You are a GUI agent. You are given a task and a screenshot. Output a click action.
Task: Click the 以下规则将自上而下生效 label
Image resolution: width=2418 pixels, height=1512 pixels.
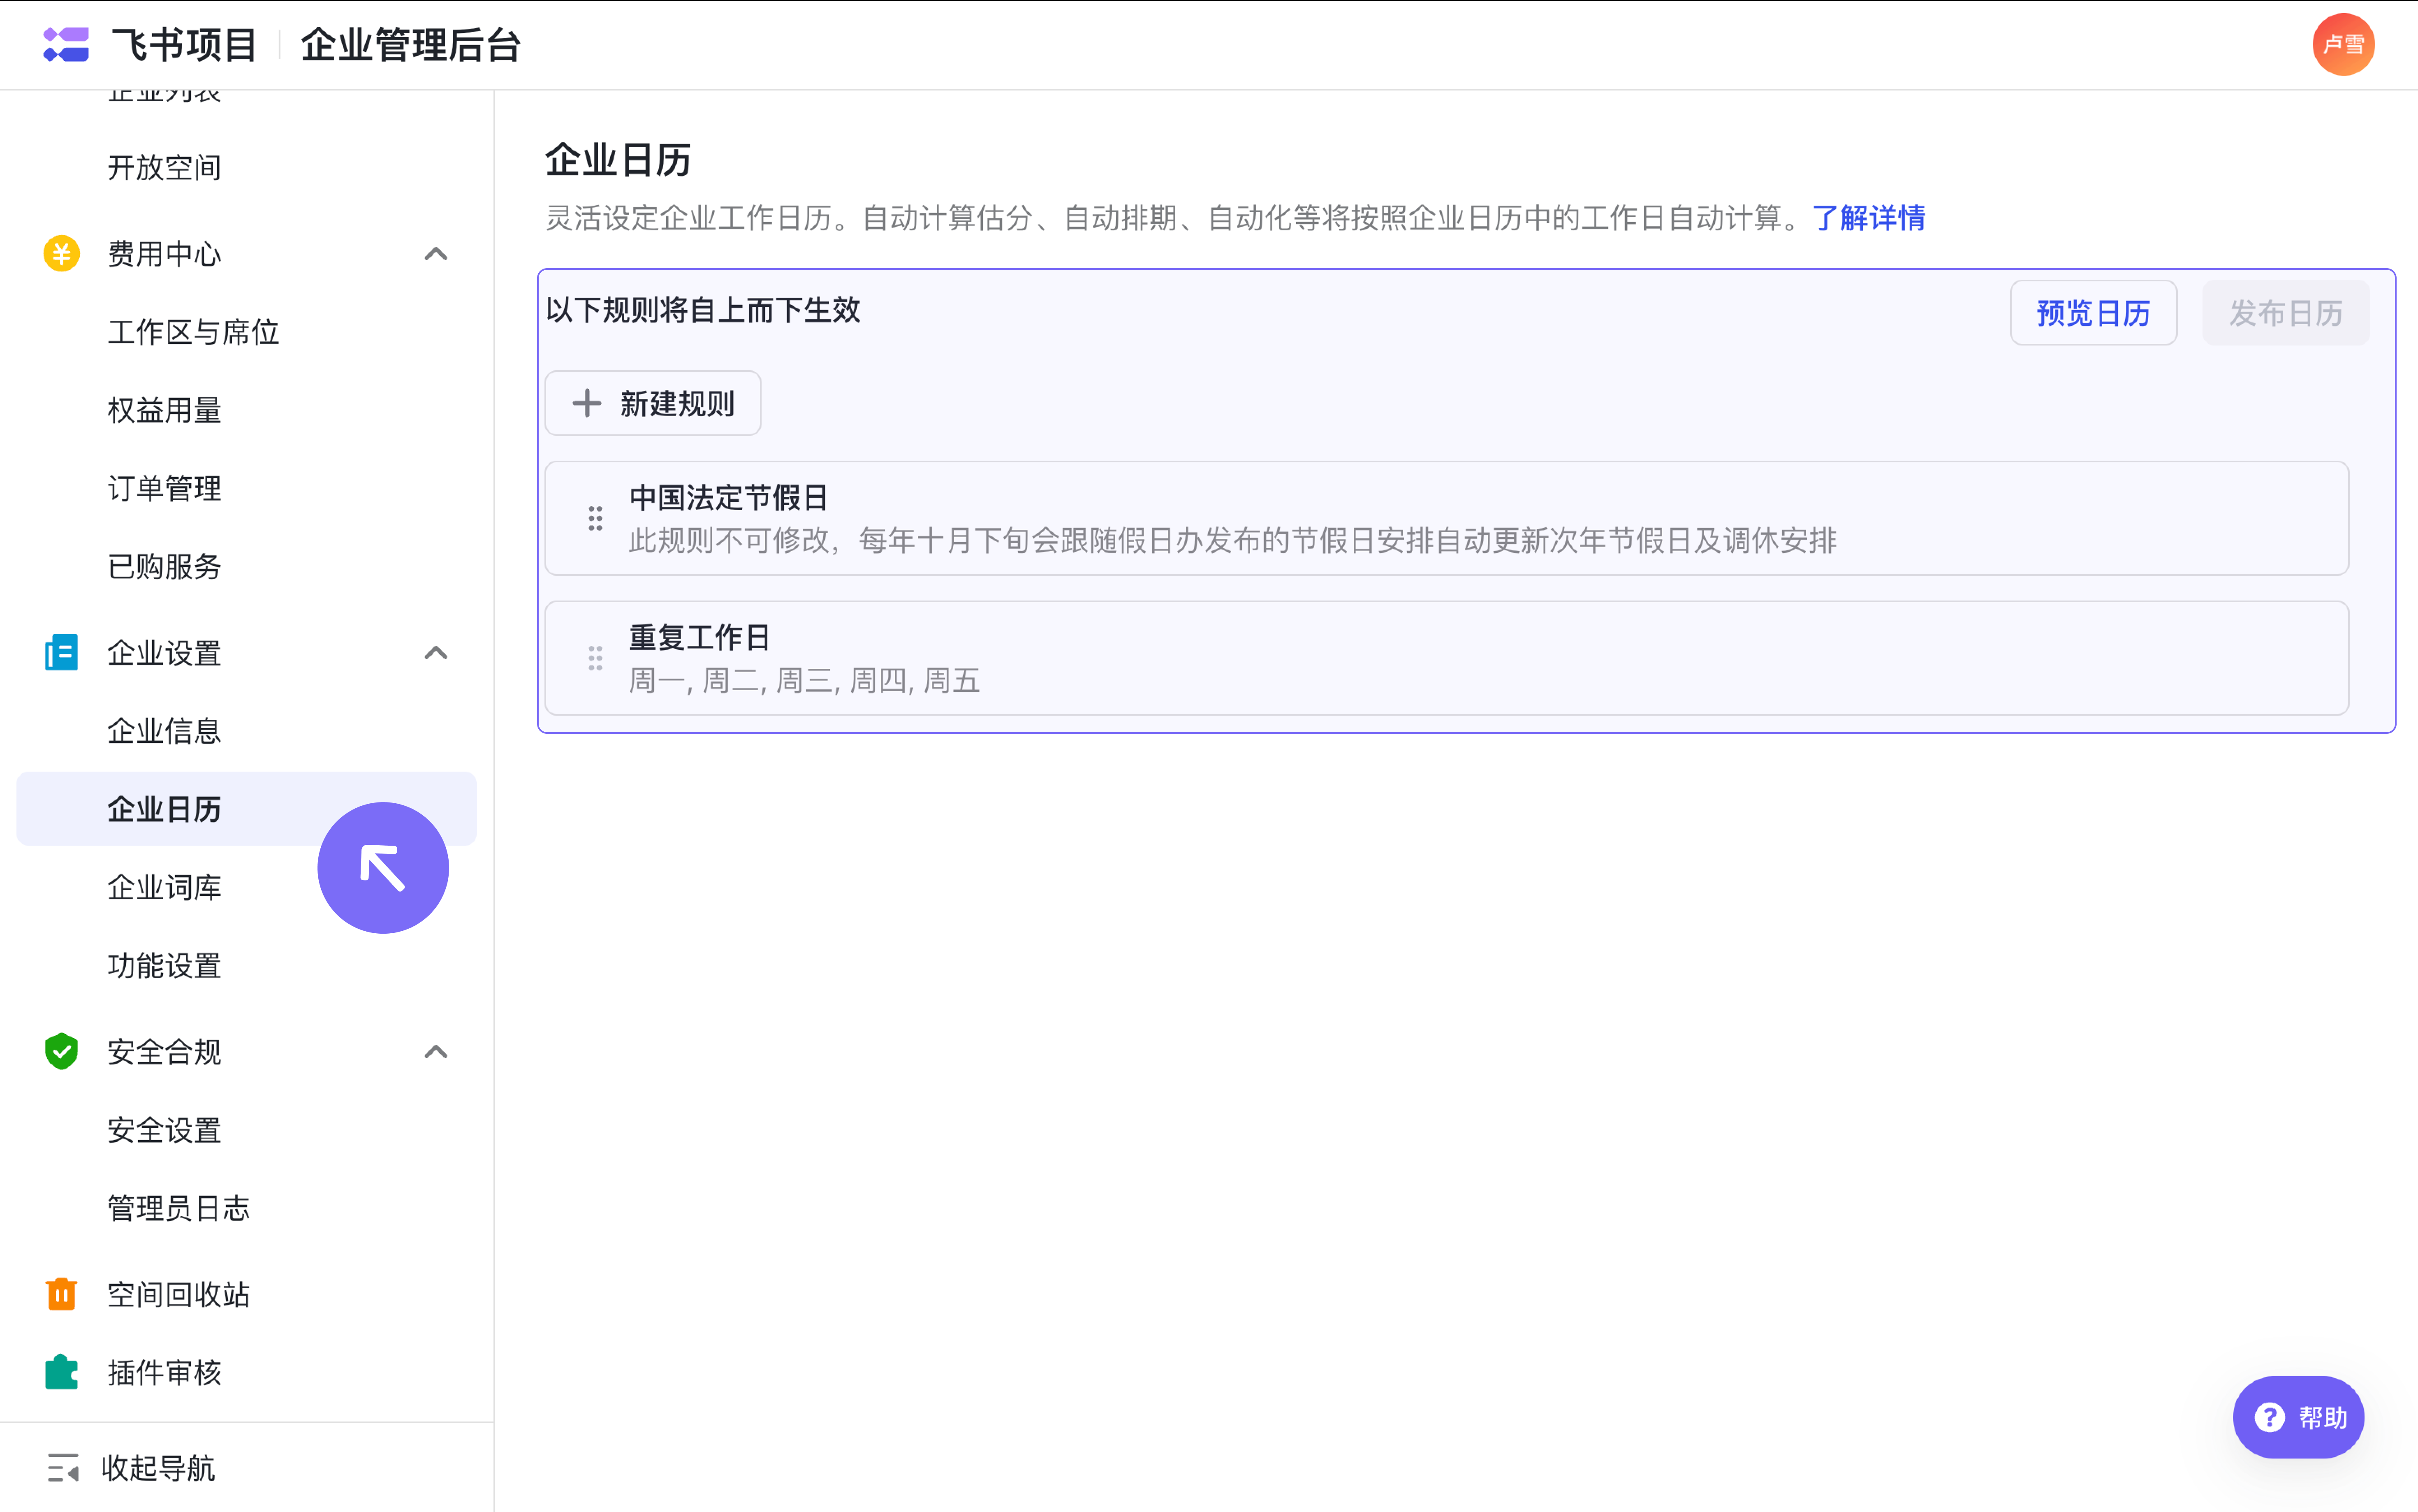(703, 310)
